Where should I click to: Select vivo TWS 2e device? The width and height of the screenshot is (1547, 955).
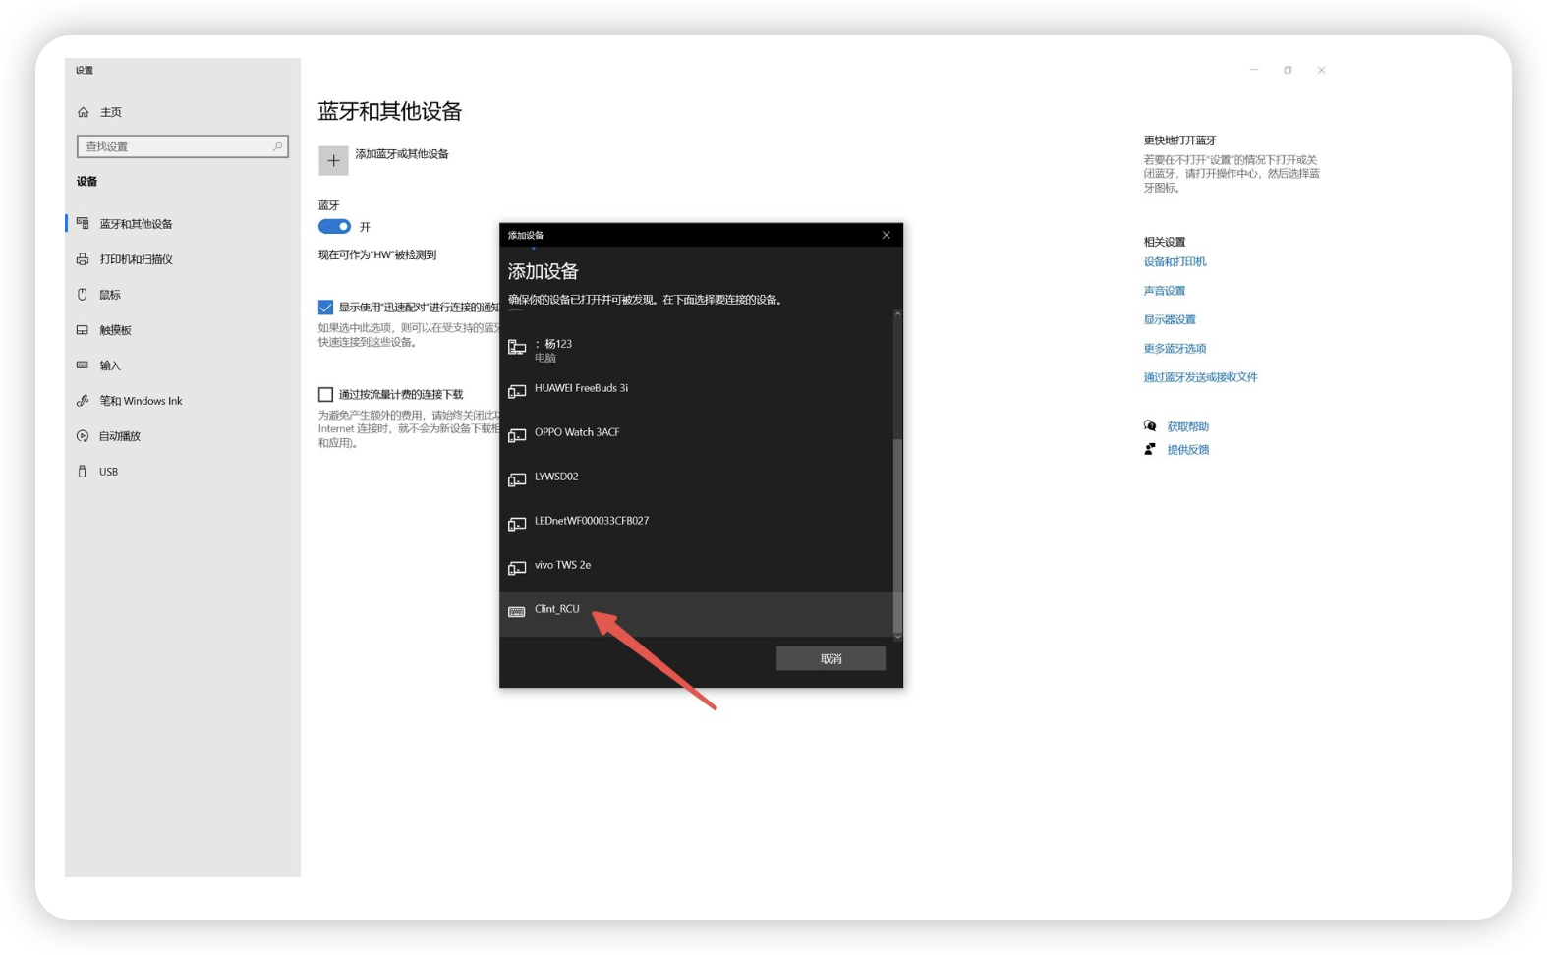(x=696, y=570)
